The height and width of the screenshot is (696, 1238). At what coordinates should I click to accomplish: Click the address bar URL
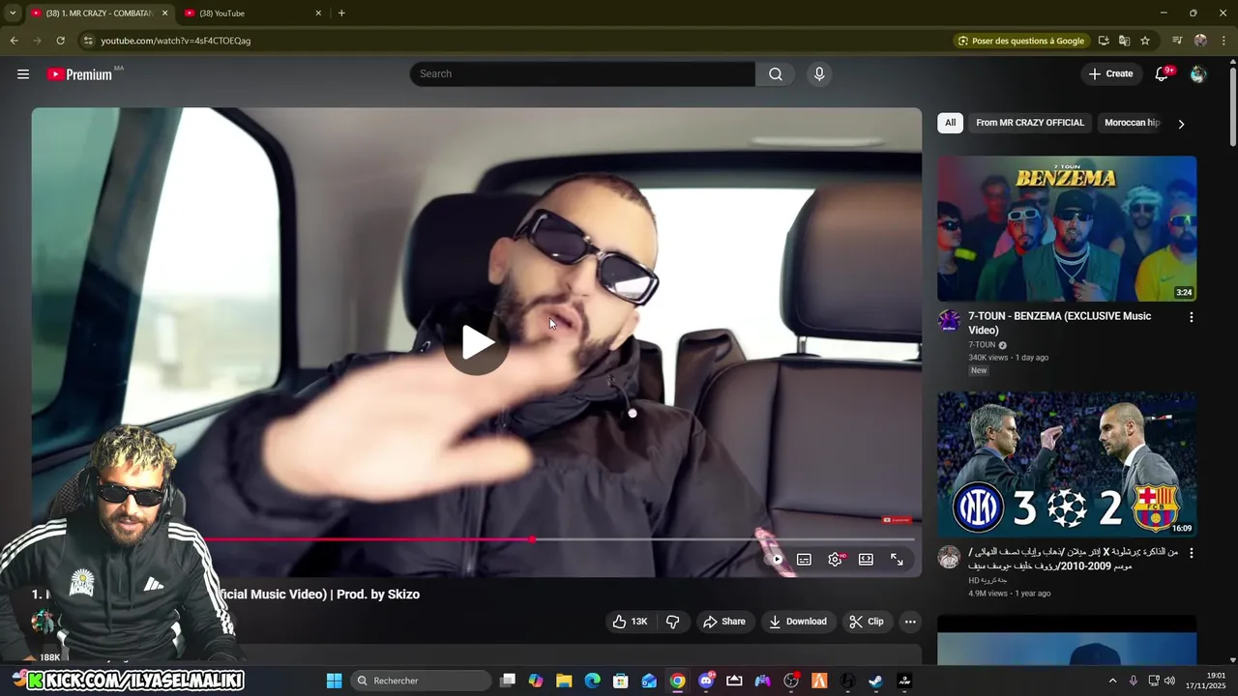[x=176, y=41]
